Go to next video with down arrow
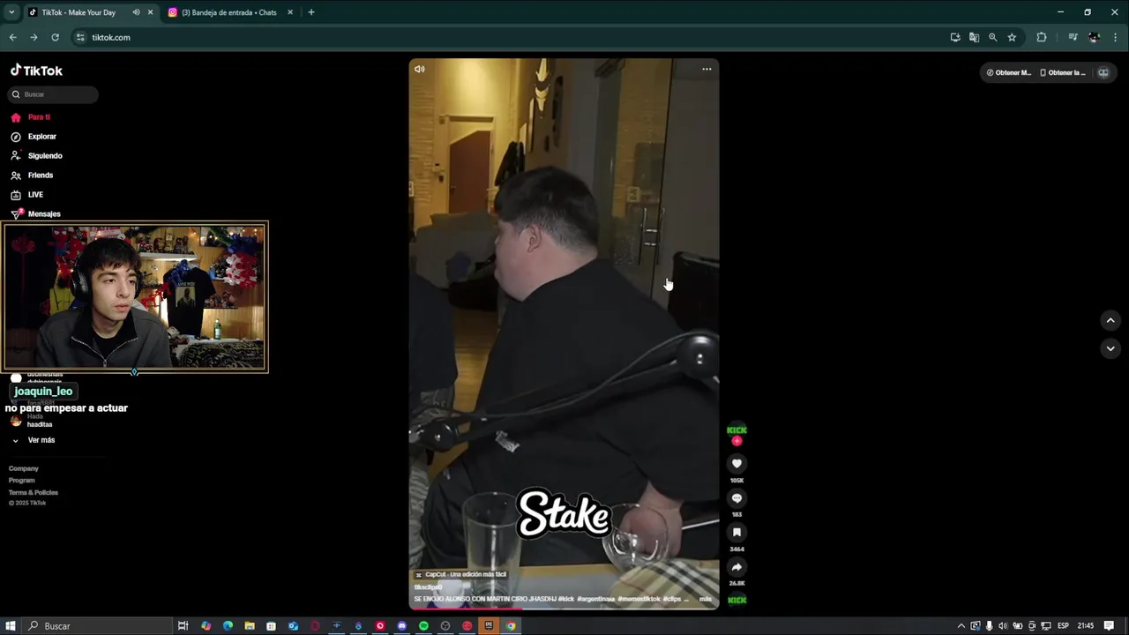Viewport: 1129px width, 635px height. click(x=1110, y=348)
